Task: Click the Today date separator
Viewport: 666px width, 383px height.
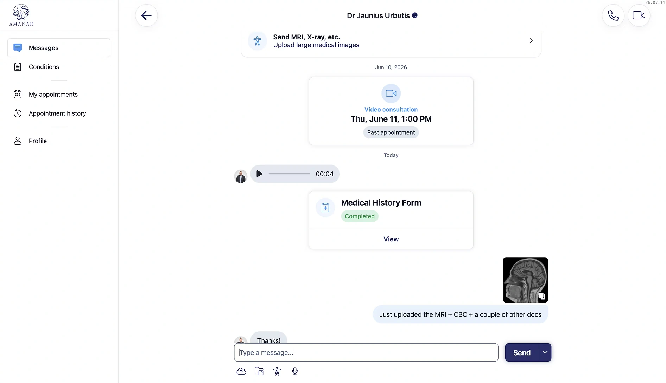Action: pos(391,155)
